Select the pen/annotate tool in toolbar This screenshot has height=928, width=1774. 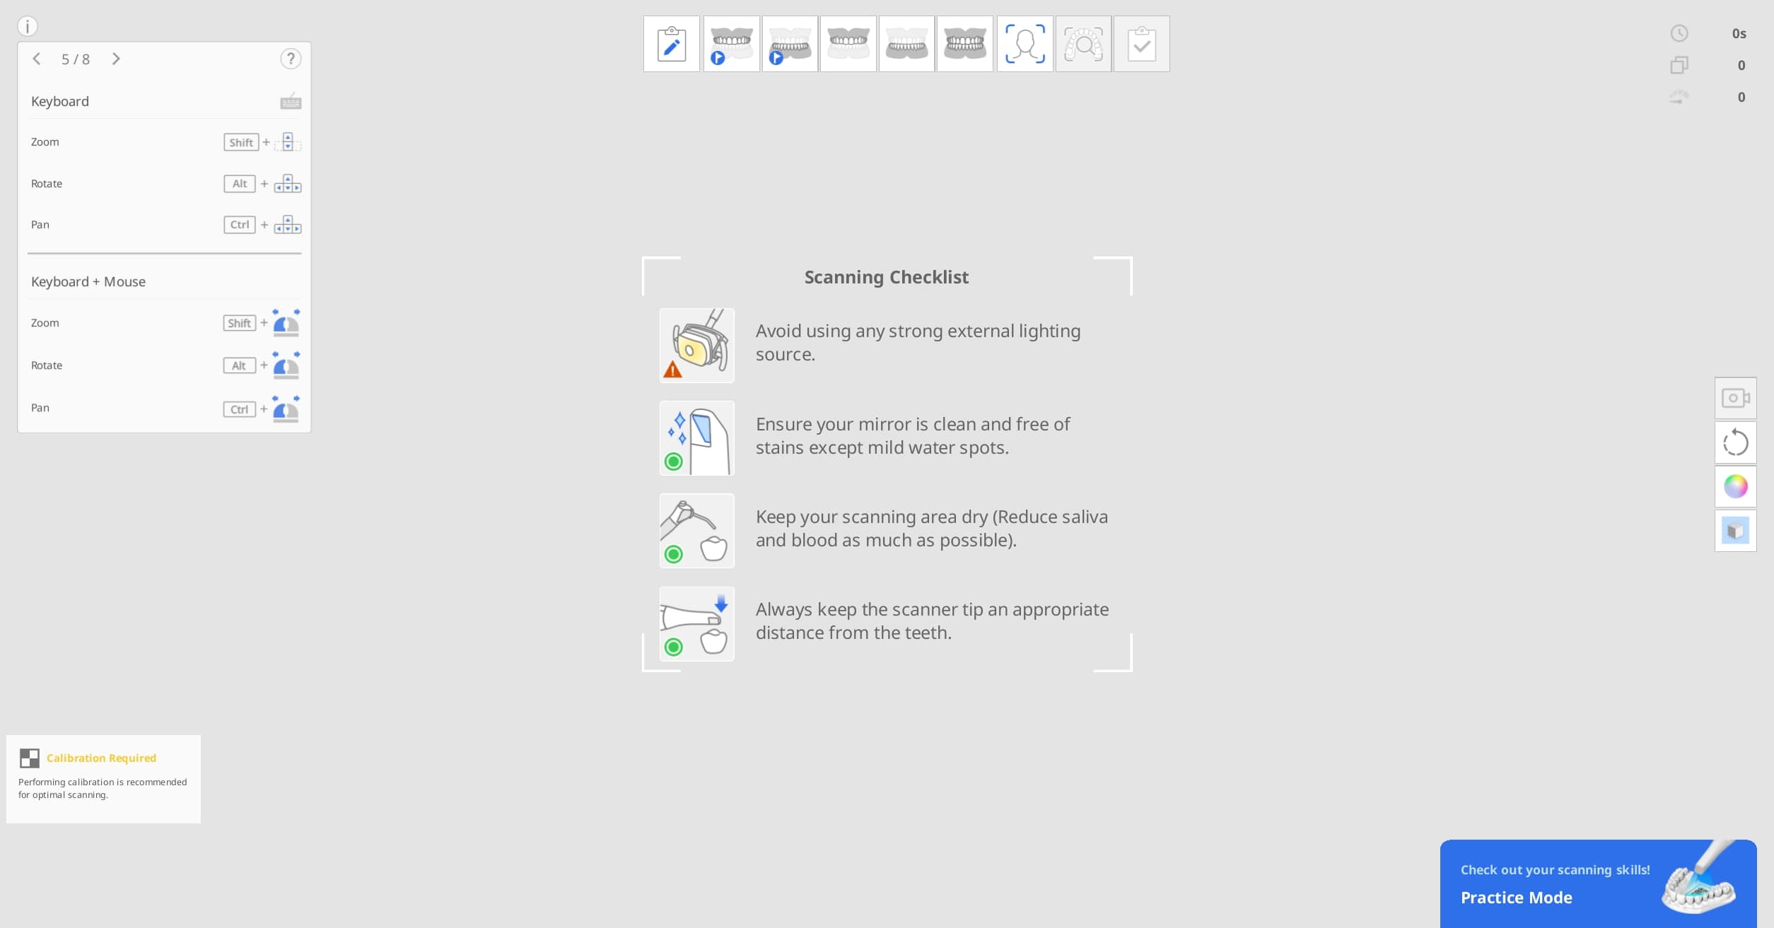[x=670, y=42]
